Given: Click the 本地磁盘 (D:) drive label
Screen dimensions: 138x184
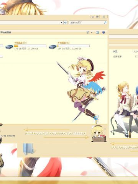Looking at the screenshot, I should click(x=20, y=43).
